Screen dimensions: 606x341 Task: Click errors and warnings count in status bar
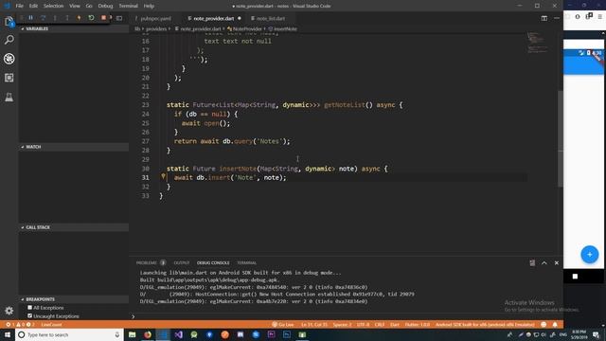[x=20, y=324]
